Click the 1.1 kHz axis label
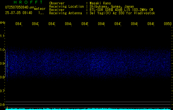 (2, 36)
